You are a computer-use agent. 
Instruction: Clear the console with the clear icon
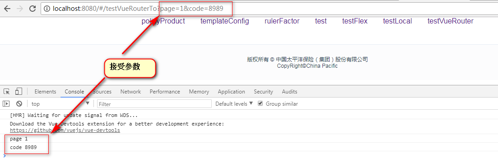pyautogui.click(x=19, y=103)
